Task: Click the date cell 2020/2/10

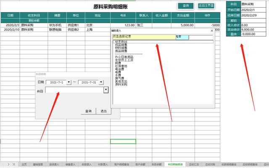Action: tap(10, 29)
